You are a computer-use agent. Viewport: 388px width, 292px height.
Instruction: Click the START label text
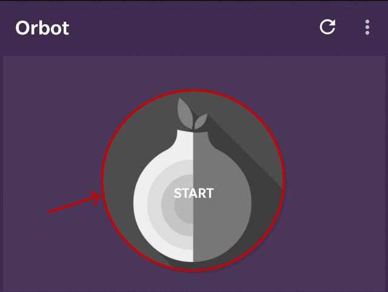point(194,193)
